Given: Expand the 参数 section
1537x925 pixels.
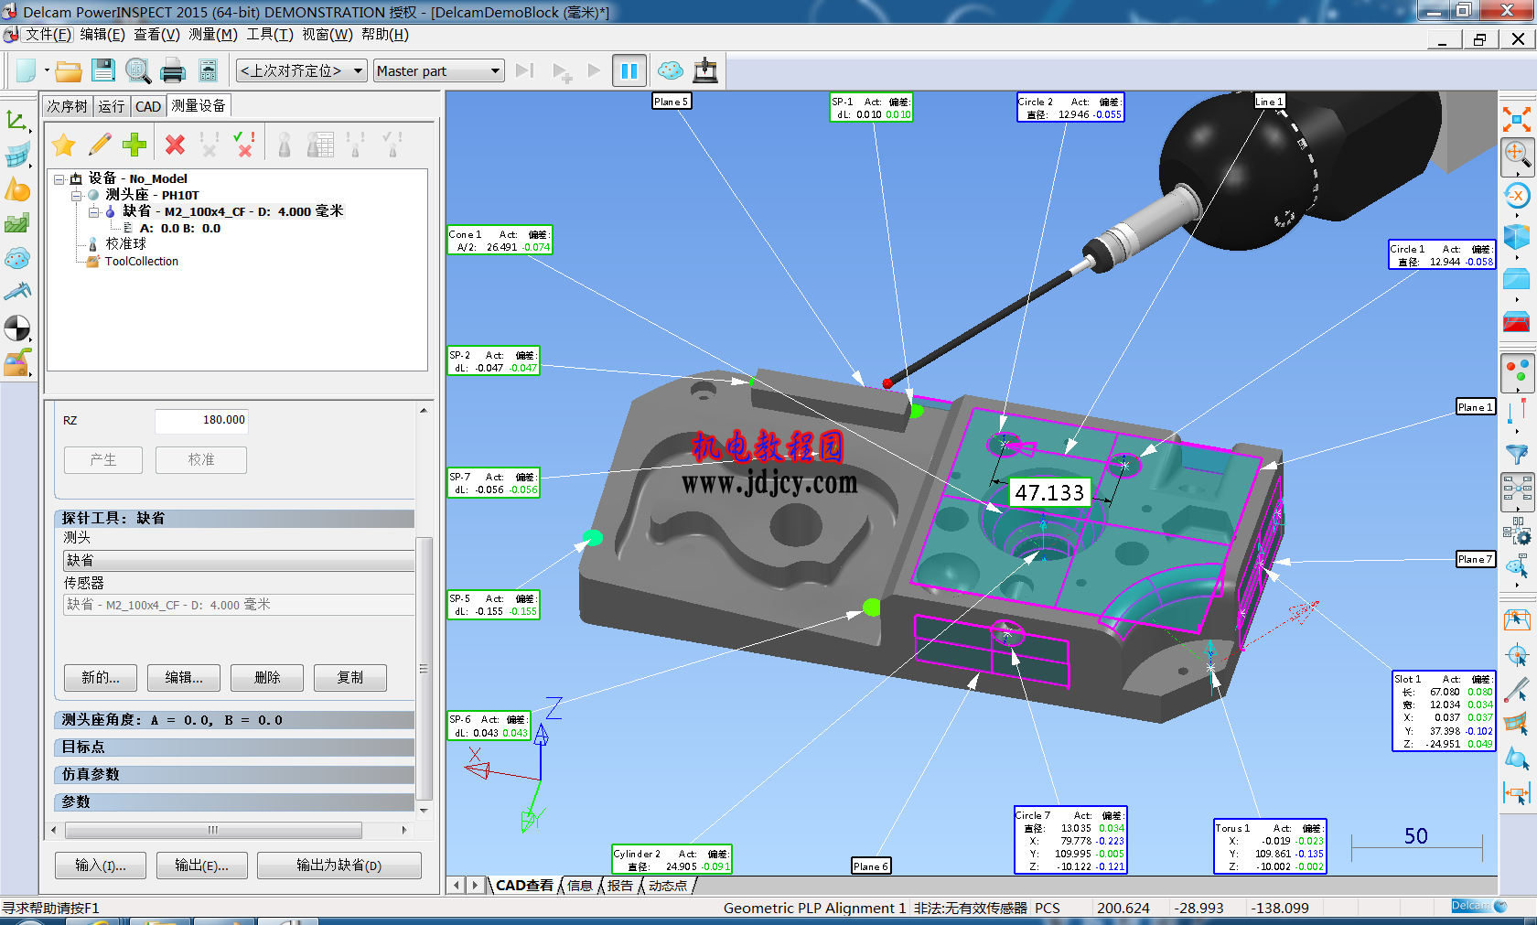Looking at the screenshot, I should click(x=234, y=802).
